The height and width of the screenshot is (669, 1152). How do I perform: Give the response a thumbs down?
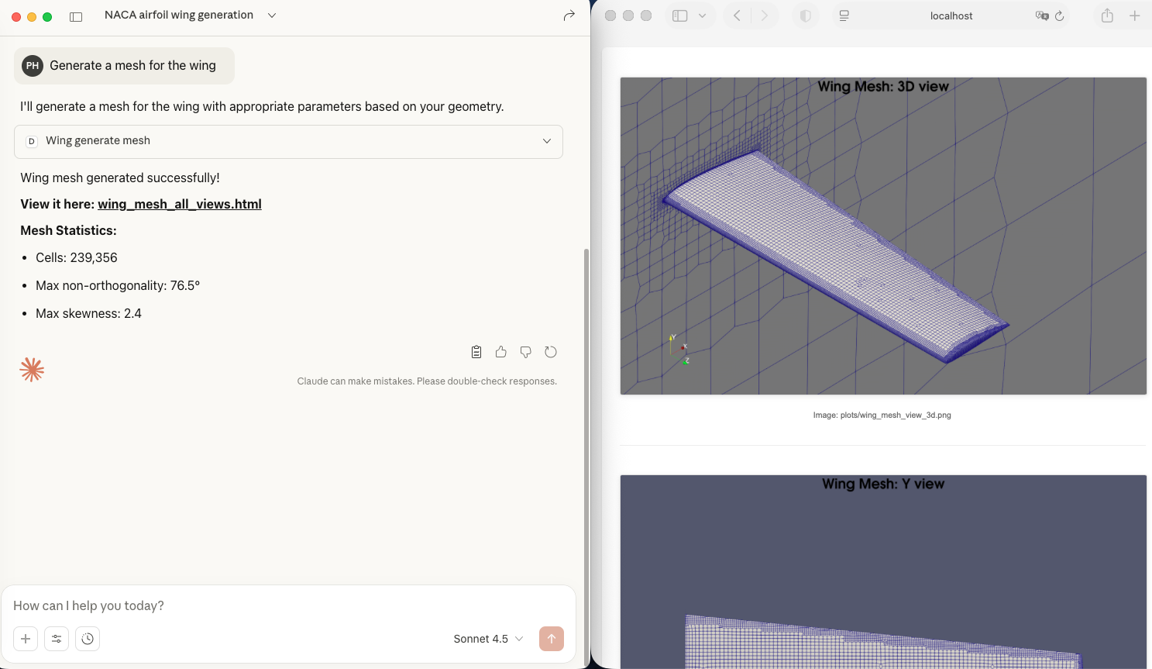(526, 352)
